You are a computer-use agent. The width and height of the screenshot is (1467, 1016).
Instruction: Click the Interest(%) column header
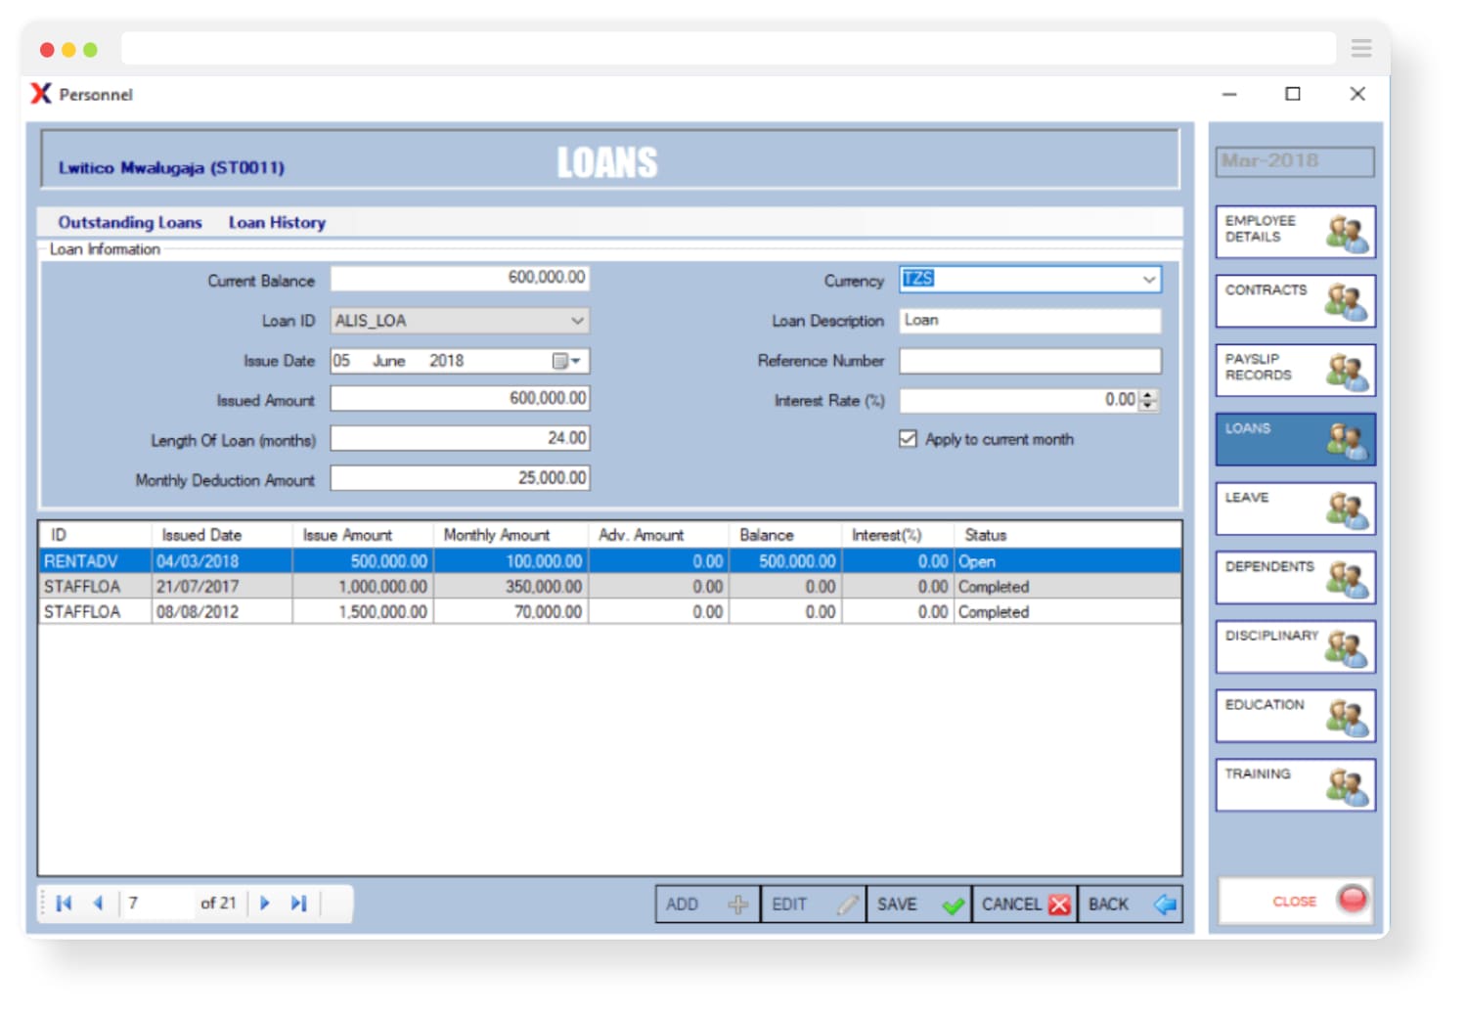click(x=898, y=535)
